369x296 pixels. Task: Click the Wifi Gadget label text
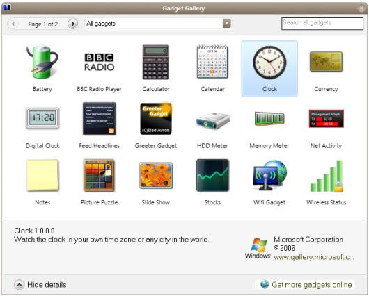[x=269, y=202]
